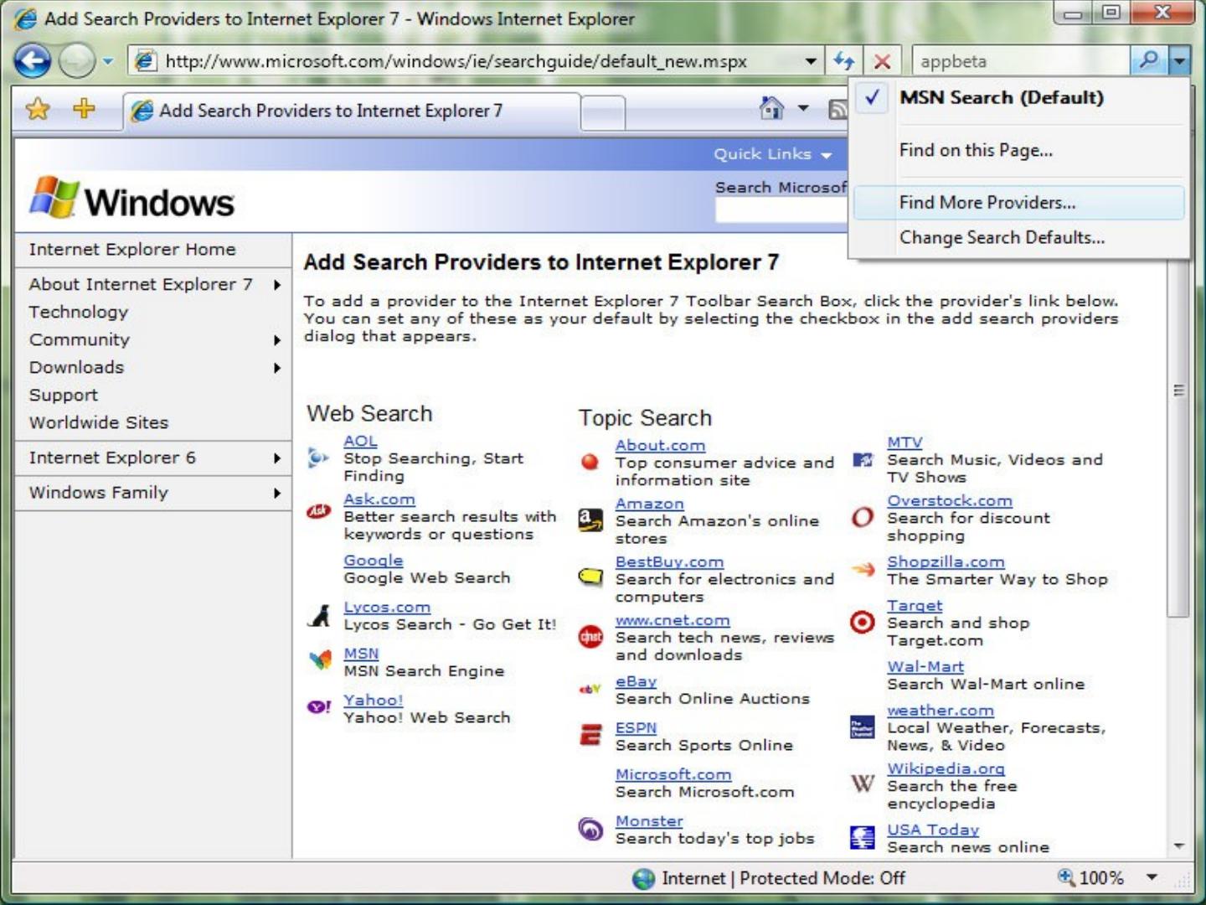The width and height of the screenshot is (1206, 905).
Task: Open Favorites Center star icon
Action: click(38, 109)
